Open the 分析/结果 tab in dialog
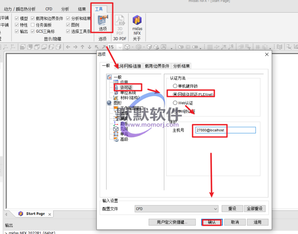Image resolution: width=298 pixels, height=234 pixels. coord(181,66)
